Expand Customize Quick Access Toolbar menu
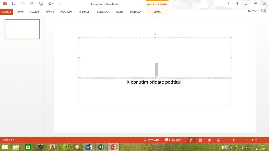The height and width of the screenshot is (151, 269). (59, 4)
